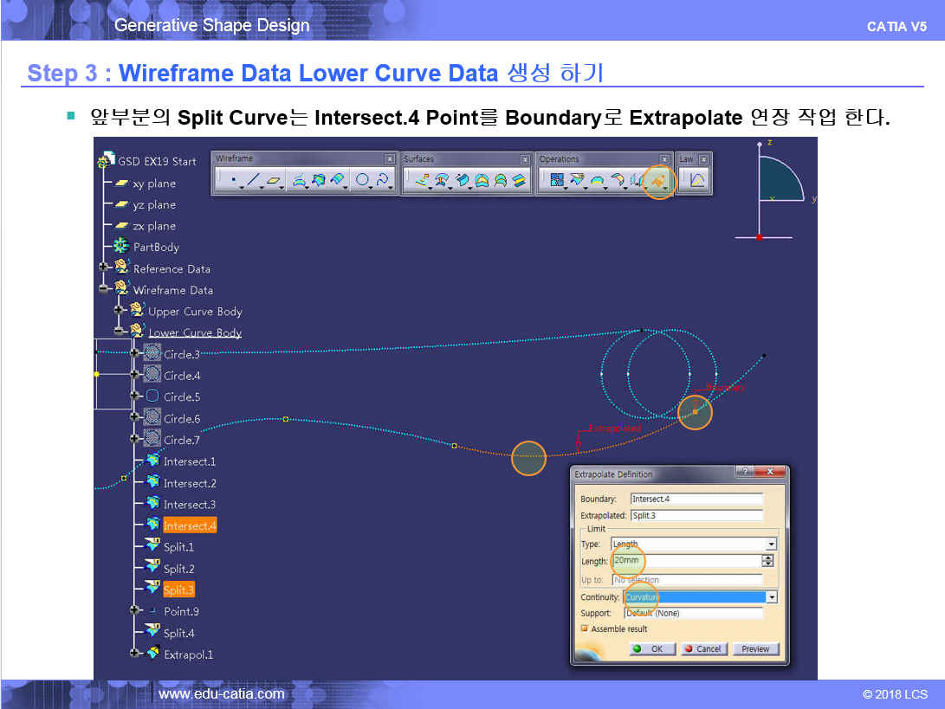The height and width of the screenshot is (709, 945).
Task: Open the limit Type dropdown
Action: point(771,545)
